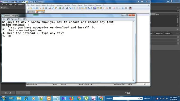The image size is (180, 101).
Task: Open Firefox from the taskbar
Action: coord(71,98)
